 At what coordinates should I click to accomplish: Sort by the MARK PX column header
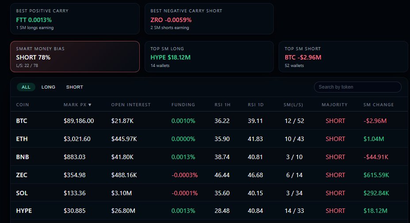pyautogui.click(x=77, y=104)
